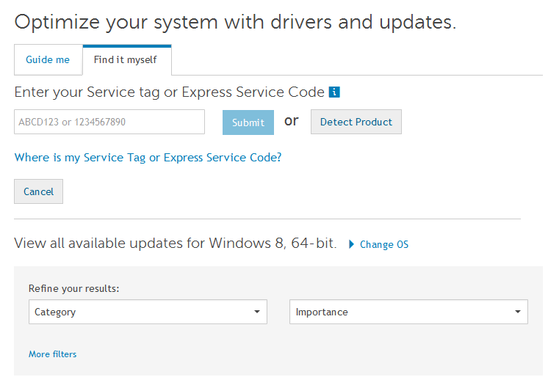The height and width of the screenshot is (377, 548).
Task: Open the Where is my Service Tag link
Action: click(x=148, y=158)
